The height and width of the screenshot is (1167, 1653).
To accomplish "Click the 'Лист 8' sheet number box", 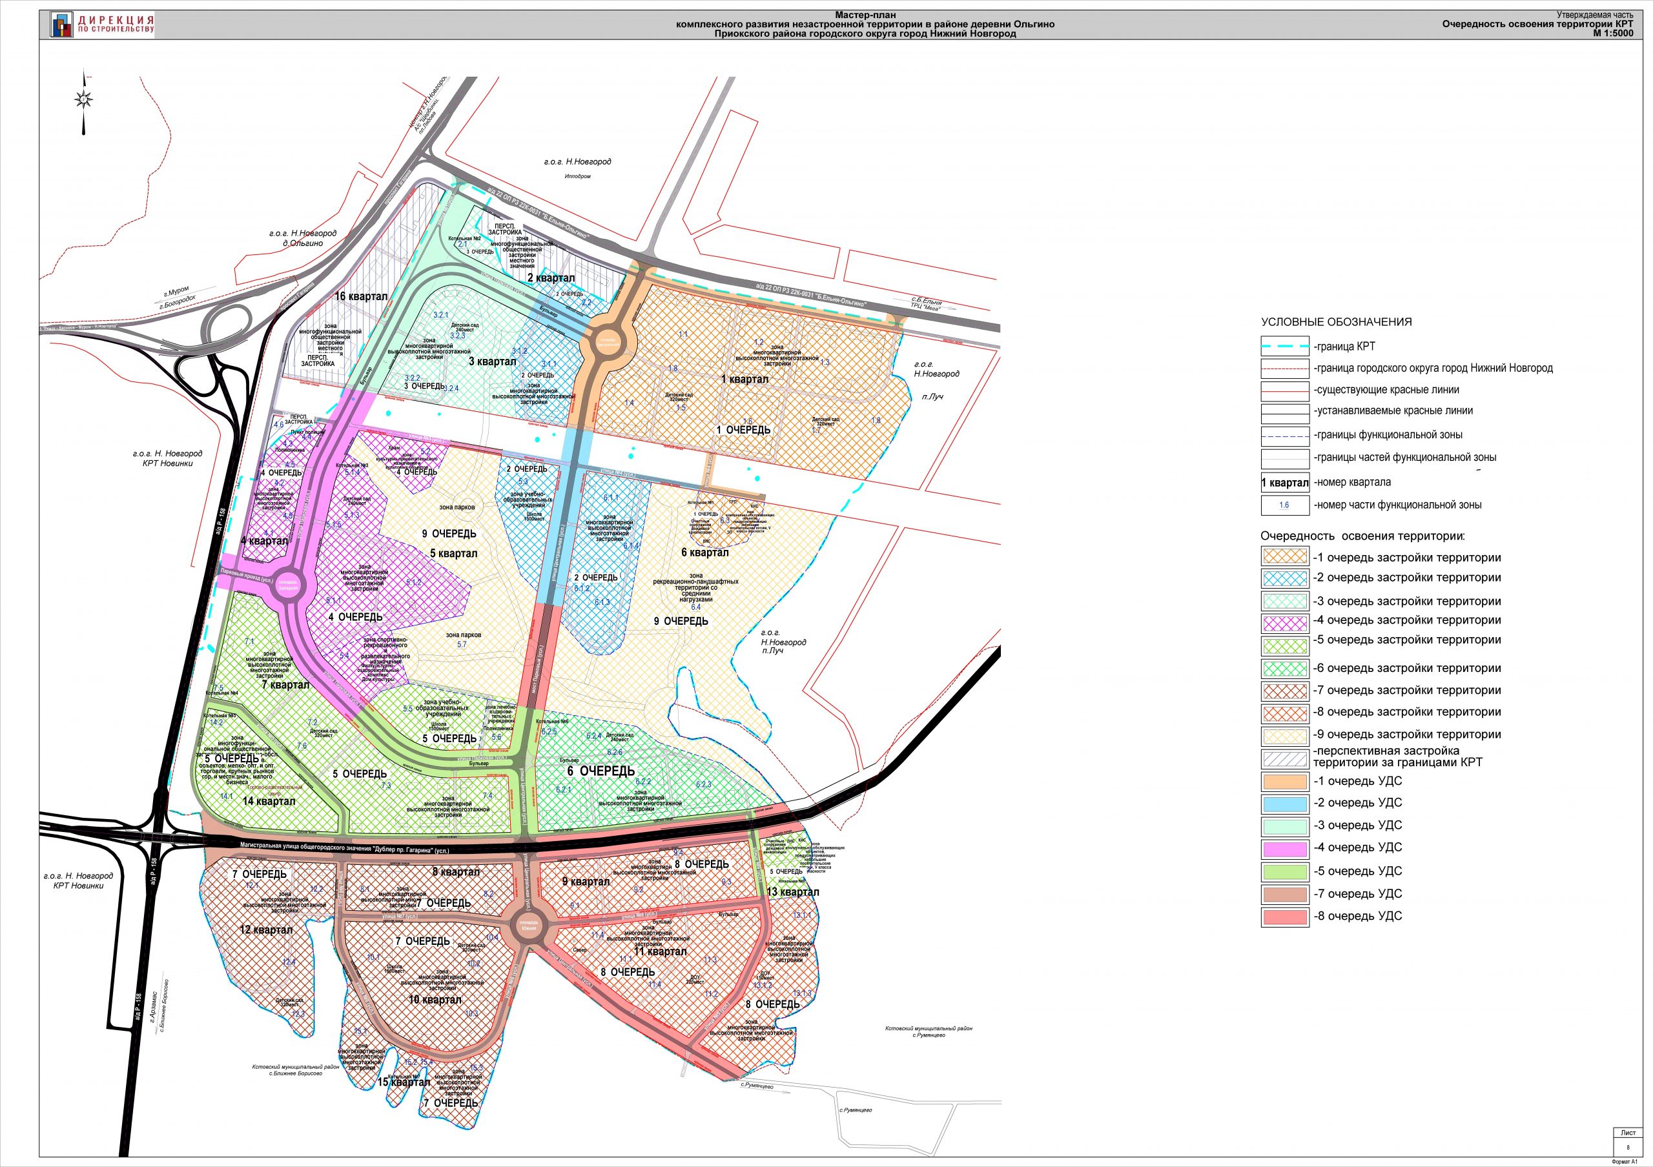I will [1628, 1142].
